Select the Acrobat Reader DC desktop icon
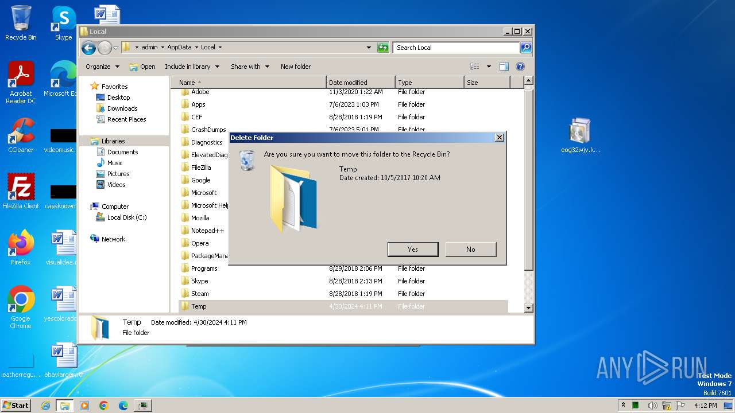Viewport: 735px width, 413px height. [x=21, y=83]
